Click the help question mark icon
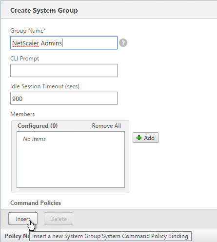217x242 pixels. [x=123, y=43]
